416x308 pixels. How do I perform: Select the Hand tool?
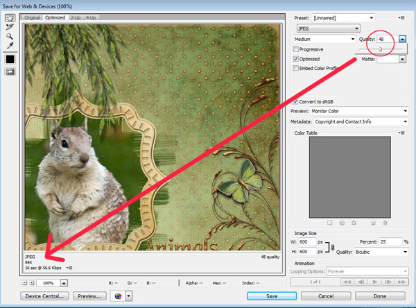tap(10, 16)
